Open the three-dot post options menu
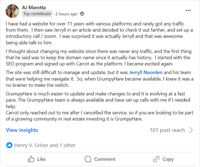Screen dimensions: 200x167 pyautogui.click(x=188, y=11)
